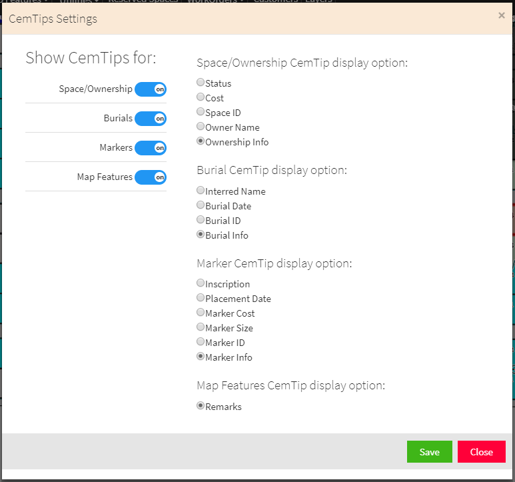Select the Owner Name radio option
Image resolution: width=515 pixels, height=482 pixels.
(201, 126)
